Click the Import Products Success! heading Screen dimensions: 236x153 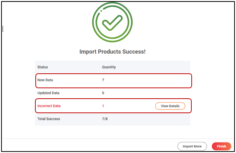(x=112, y=51)
